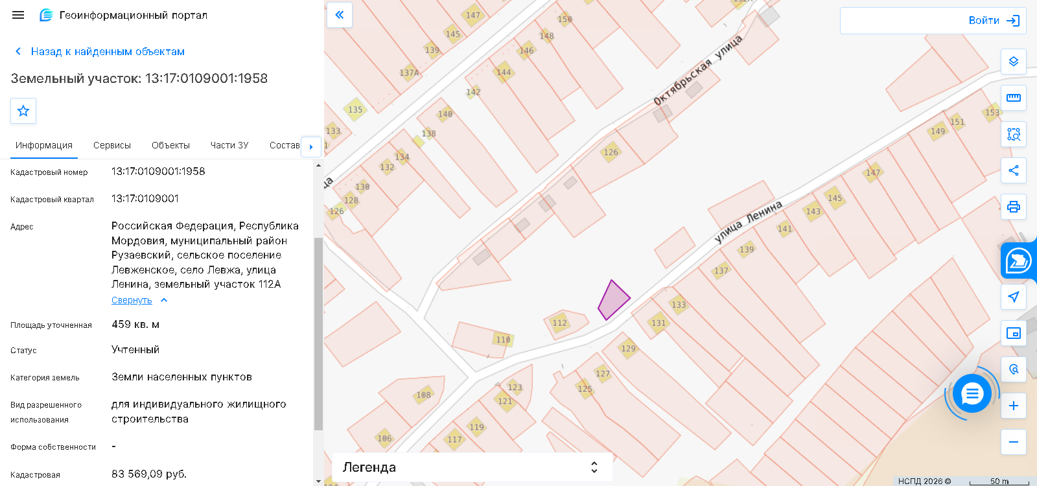Viewport: 1037px width, 486px height.
Task: Collapse the side panel with double chevron
Action: coord(340,15)
